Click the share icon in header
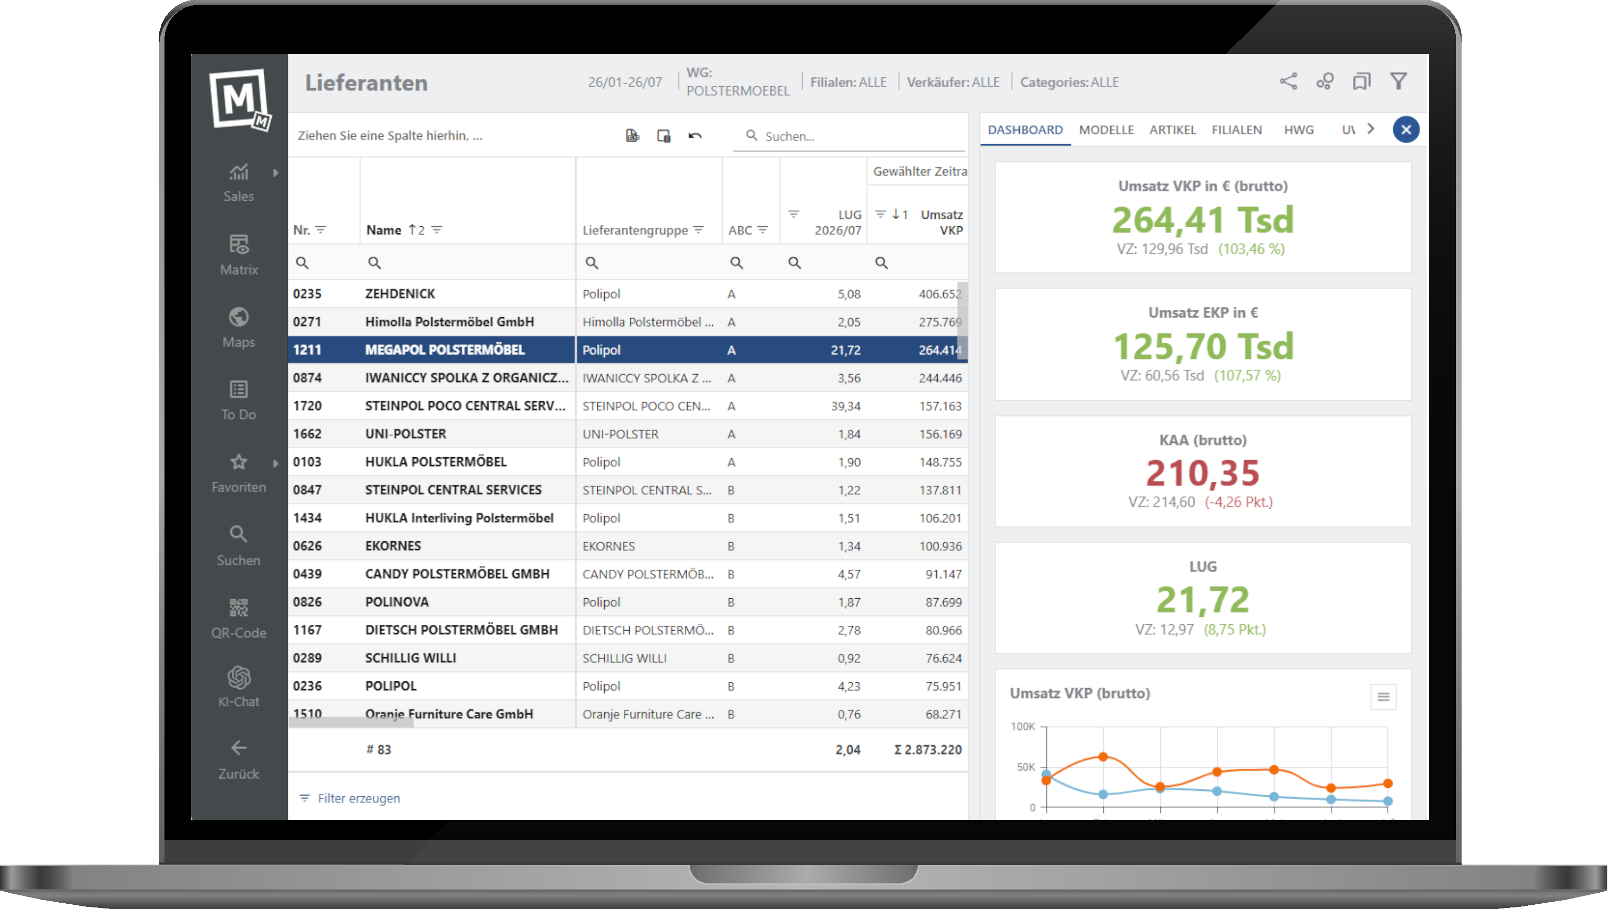Screen dimensions: 1612x909 click(x=1288, y=81)
